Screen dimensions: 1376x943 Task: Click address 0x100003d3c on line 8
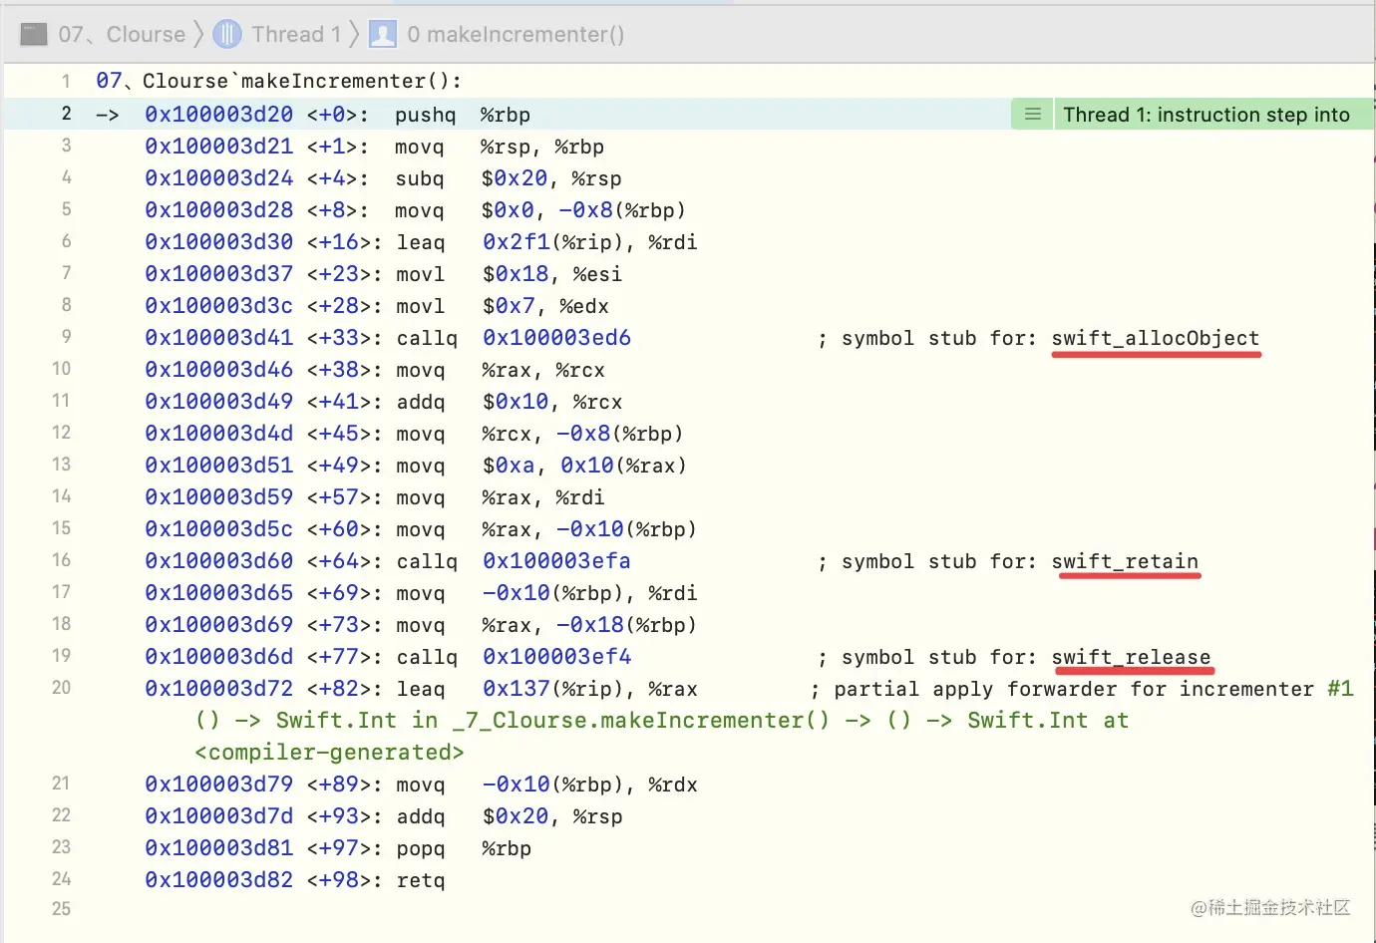tap(219, 306)
